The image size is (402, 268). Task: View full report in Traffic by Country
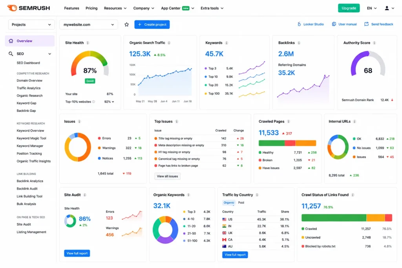click(235, 255)
